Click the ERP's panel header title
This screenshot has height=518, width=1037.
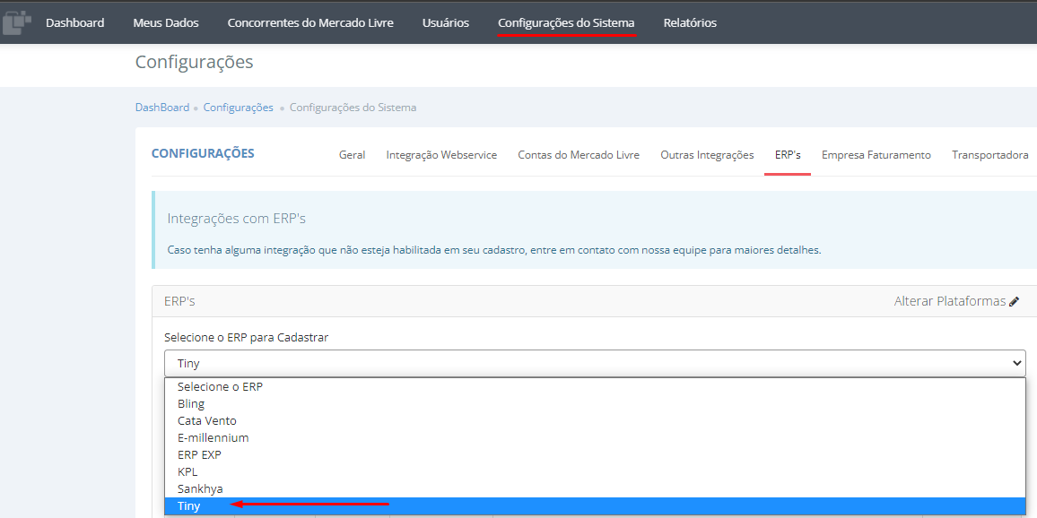pyautogui.click(x=179, y=301)
